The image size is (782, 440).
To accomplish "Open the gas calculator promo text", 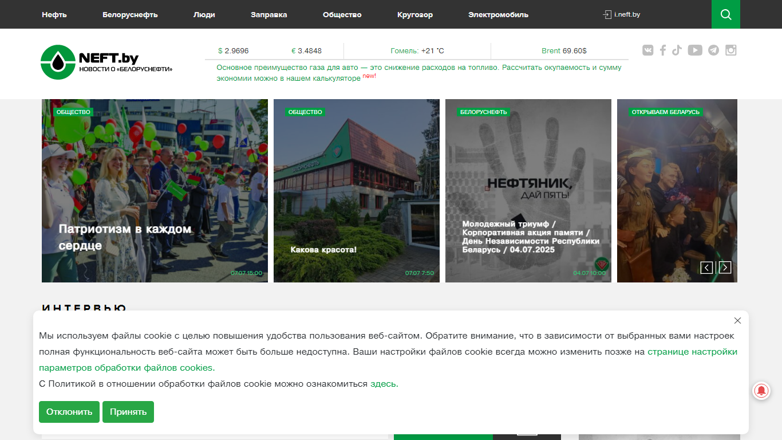I will pos(419,72).
